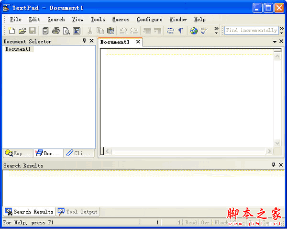The height and width of the screenshot is (229, 287).
Task: Click the editor vertical scroll down arrow
Action: (277, 143)
